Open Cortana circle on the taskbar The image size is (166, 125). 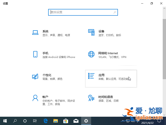click(25, 121)
